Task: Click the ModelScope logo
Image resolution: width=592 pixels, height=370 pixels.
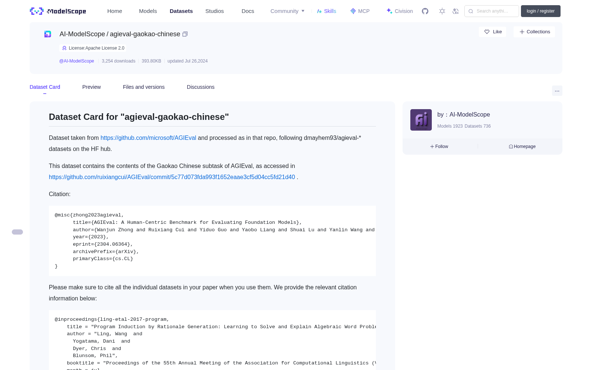Action: coord(58,11)
